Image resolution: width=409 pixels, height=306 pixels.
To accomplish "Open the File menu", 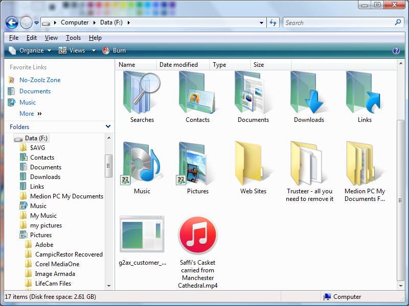I will point(14,38).
